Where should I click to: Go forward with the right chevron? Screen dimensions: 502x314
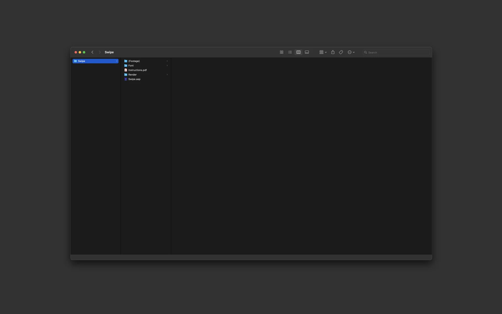pos(100,52)
